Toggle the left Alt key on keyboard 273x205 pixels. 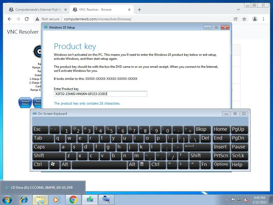tap(66, 165)
